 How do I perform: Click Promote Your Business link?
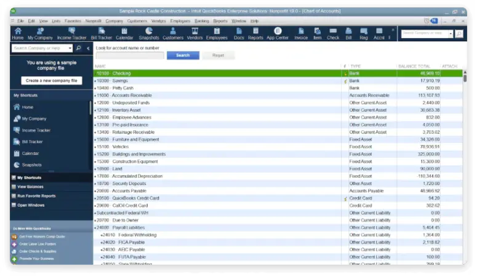point(36,259)
